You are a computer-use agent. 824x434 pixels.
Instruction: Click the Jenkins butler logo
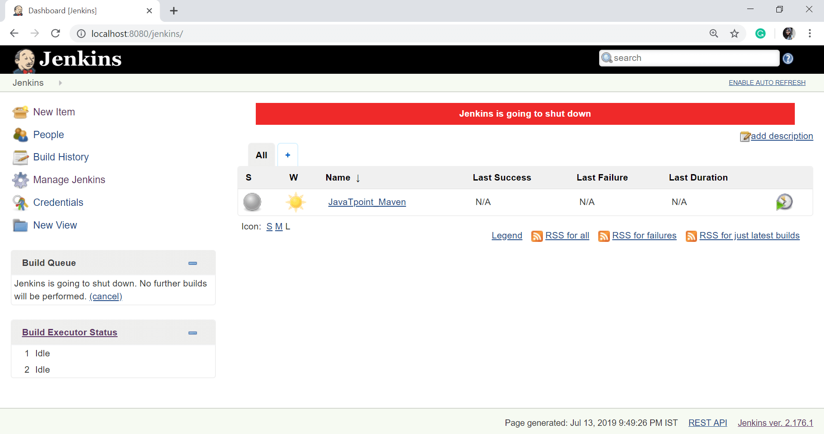24,60
